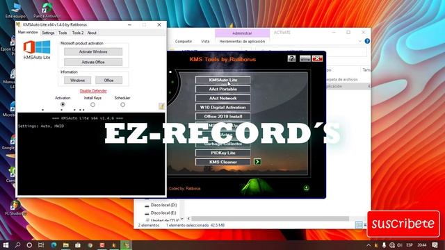Click the Disable Defender link
The image size is (445, 250).
coord(93,91)
